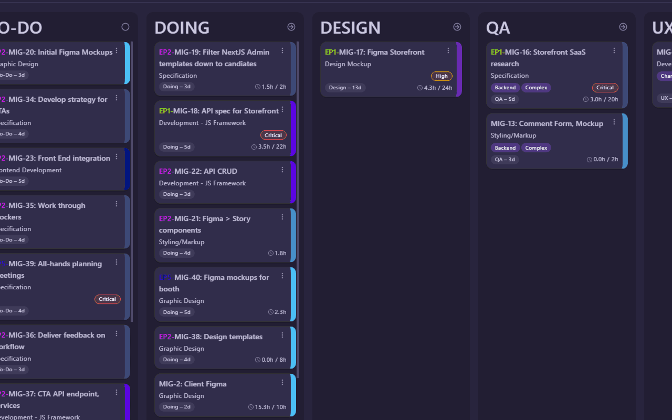
Task: Open the options menu on EP2-MIG-22 card
Action: click(282, 169)
